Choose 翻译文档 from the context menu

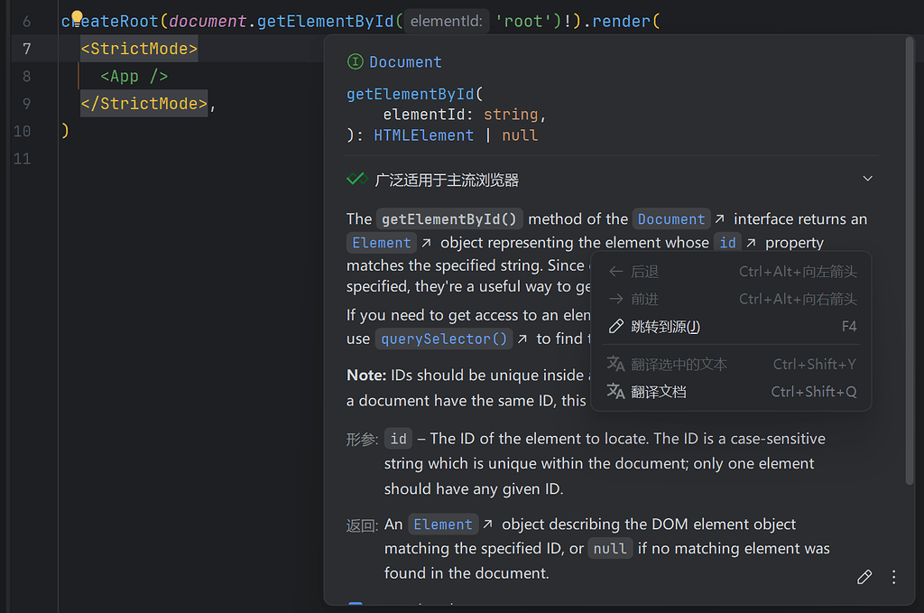tap(731, 392)
